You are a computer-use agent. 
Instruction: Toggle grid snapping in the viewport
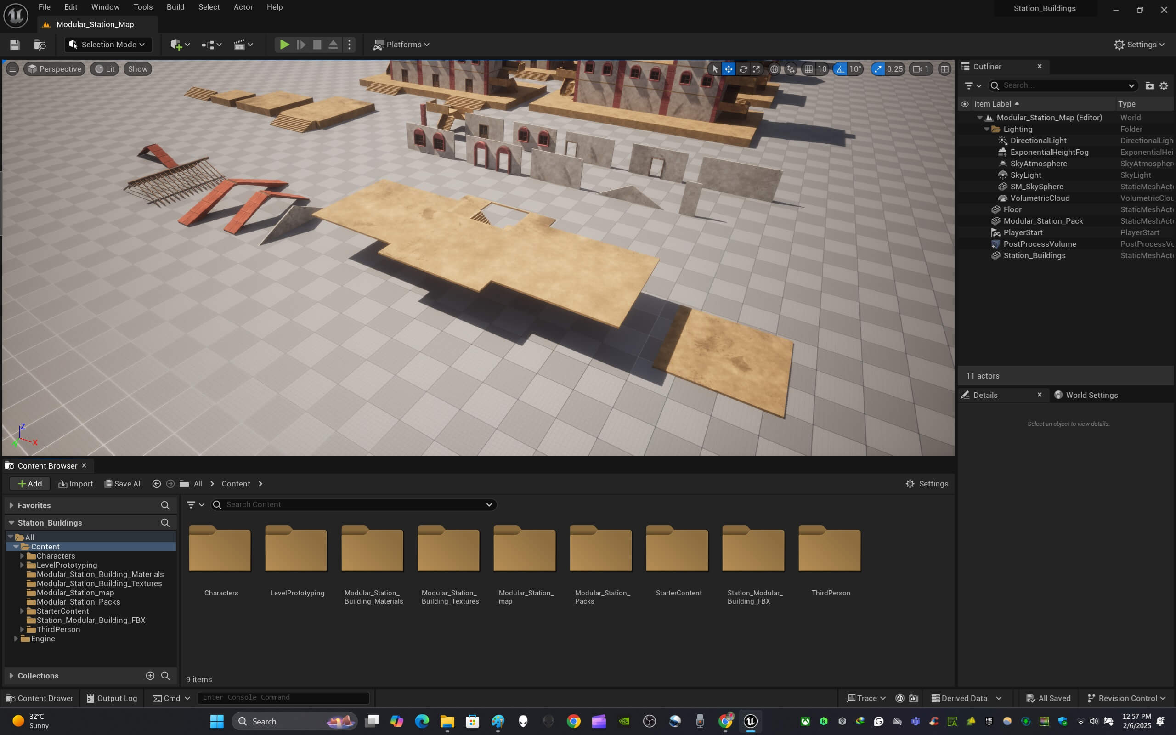pos(808,69)
